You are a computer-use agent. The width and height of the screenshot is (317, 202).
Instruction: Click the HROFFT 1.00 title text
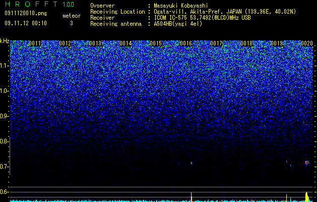(39, 4)
